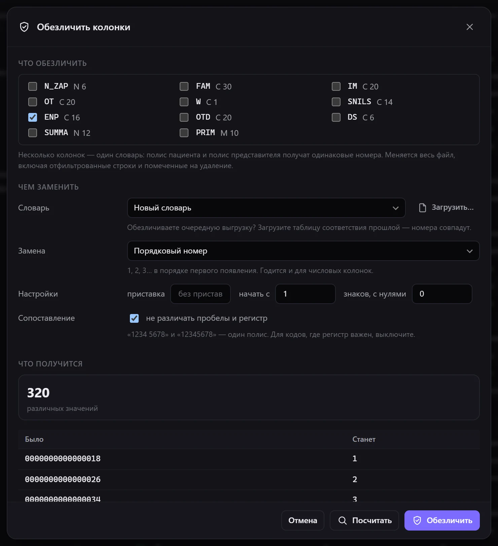Click the replacement value 2 in Станет column
The width and height of the screenshot is (498, 546).
355,479
